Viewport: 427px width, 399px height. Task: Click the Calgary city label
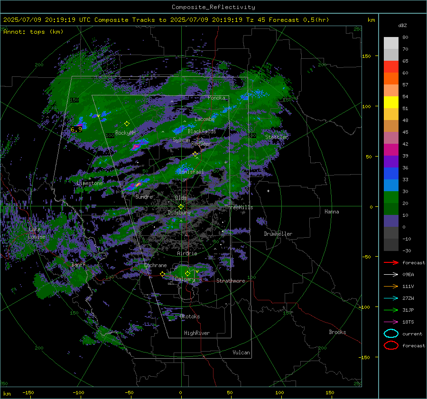pyautogui.click(x=185, y=279)
